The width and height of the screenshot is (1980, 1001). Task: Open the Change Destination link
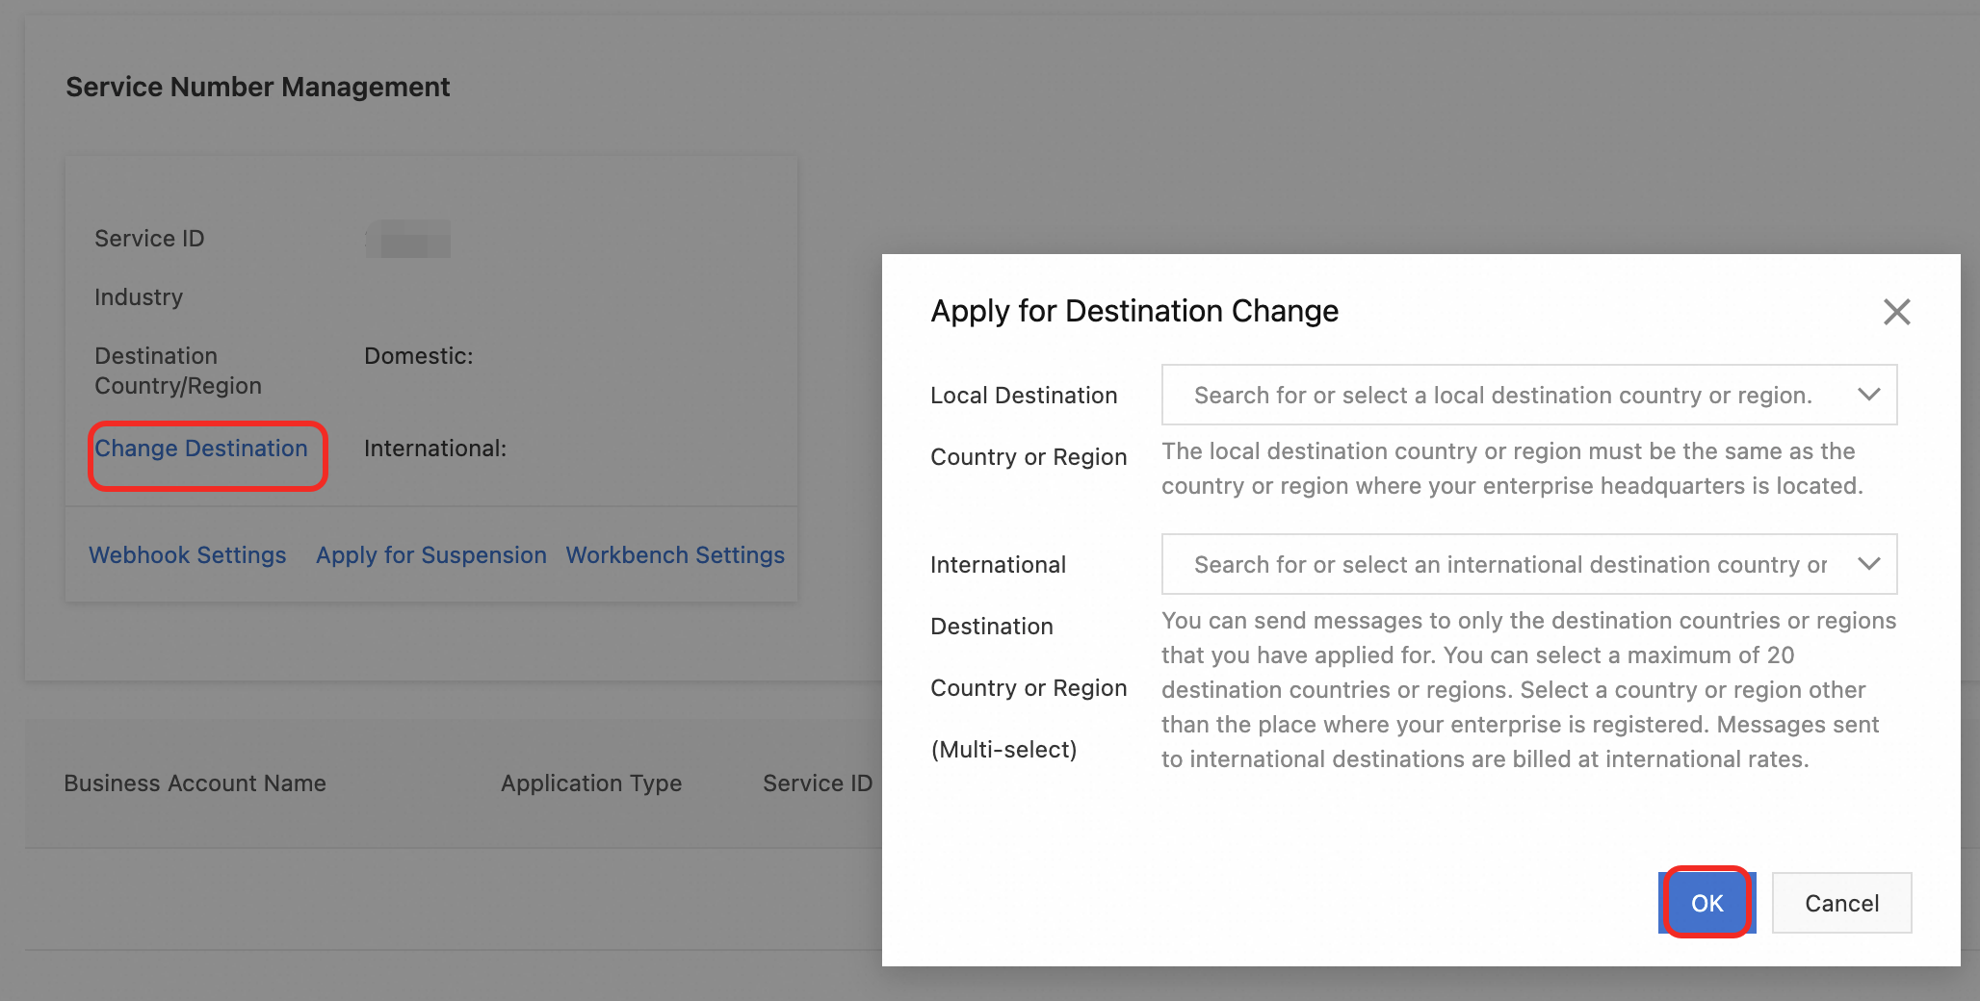pos(201,449)
